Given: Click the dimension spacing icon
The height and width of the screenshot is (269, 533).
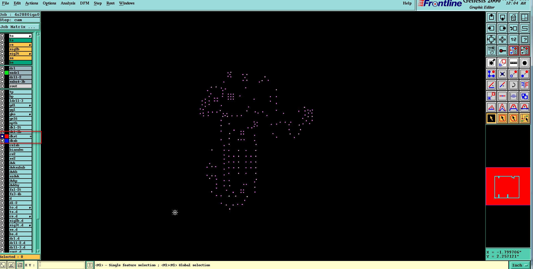Looking at the screenshot, I should coord(514,96).
